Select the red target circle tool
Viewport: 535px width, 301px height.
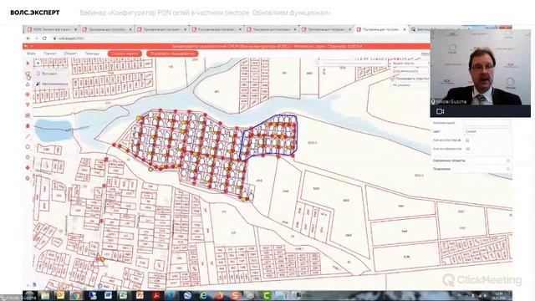tap(28, 94)
